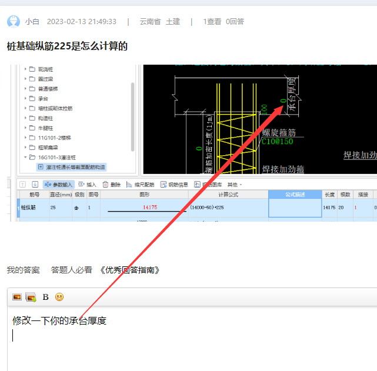Expand the 11G101-2楼梯 folder arrow

tap(25, 138)
